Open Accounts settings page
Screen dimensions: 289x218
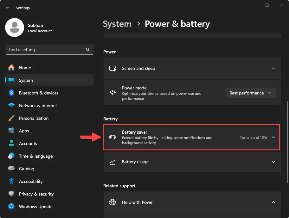point(49,143)
